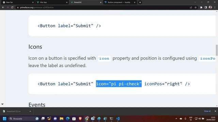Viewport: 218px width, 122px height.
Task: Show all downloads
Action: coord(207,111)
